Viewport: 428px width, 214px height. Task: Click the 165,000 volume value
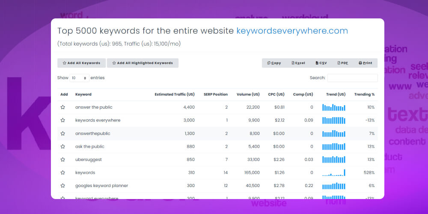tap(253, 173)
